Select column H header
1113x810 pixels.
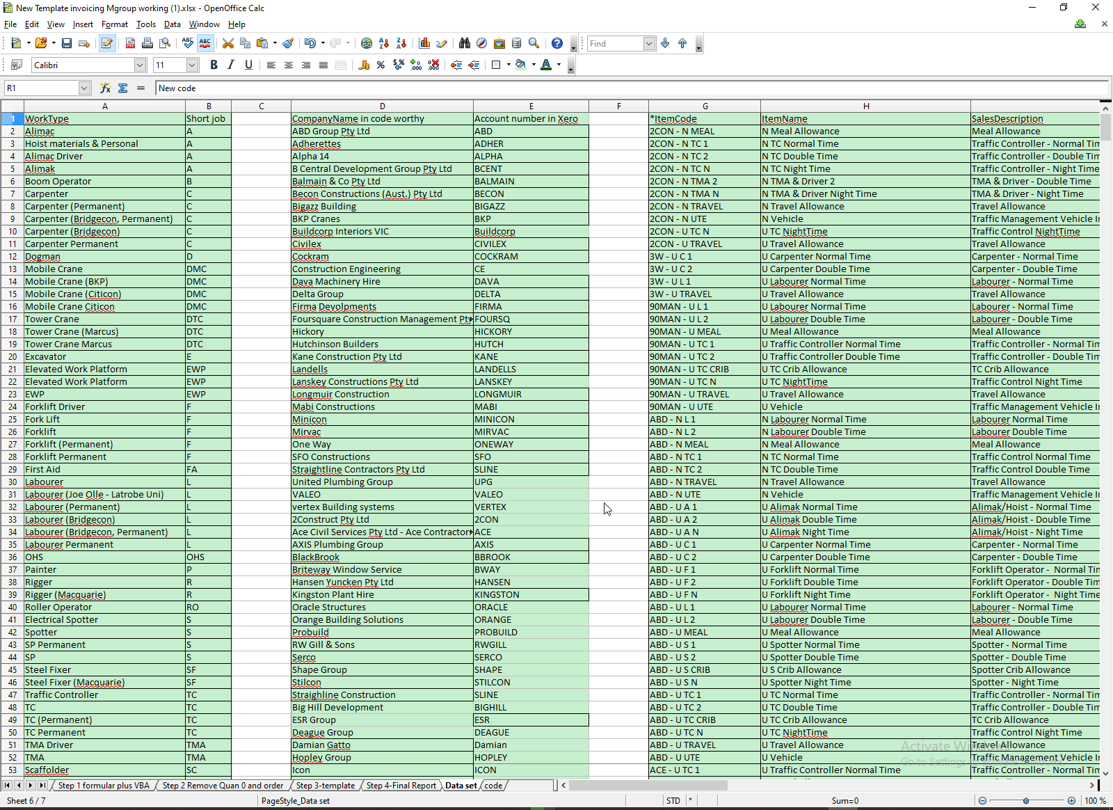click(x=866, y=106)
